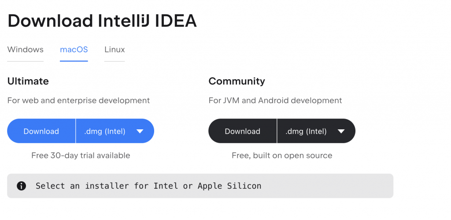This screenshot has height=220, width=451.
Task: Click the "Download IntelliJ IDEA" page title
Action: pyautogui.click(x=102, y=21)
